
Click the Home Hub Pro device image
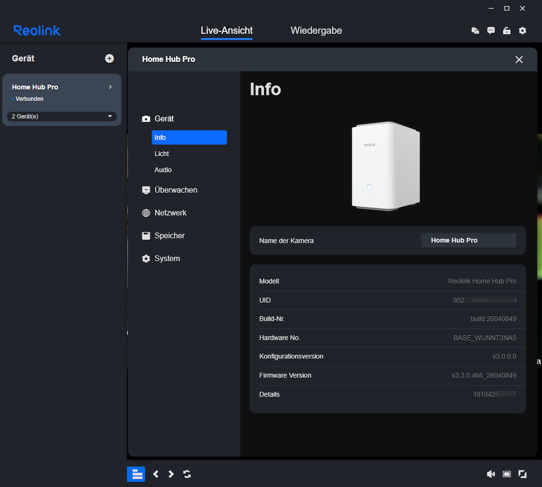[386, 166]
